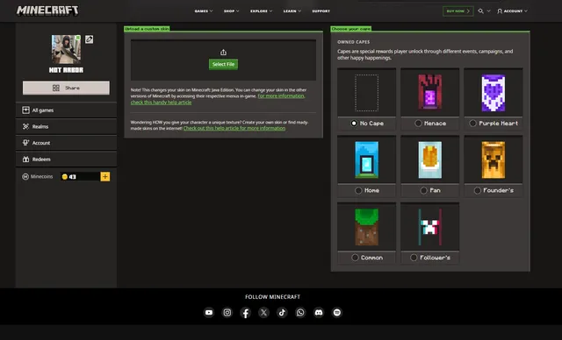Click the 'Choose your cape' heading
562x340 pixels.
pos(351,29)
